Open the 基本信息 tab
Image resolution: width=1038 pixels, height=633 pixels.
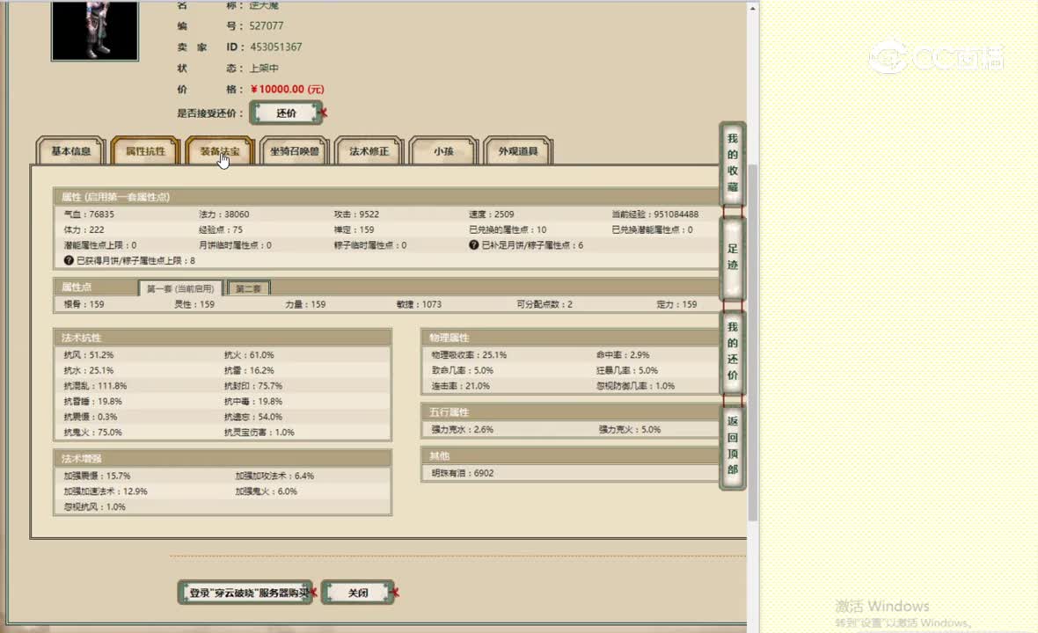(71, 151)
